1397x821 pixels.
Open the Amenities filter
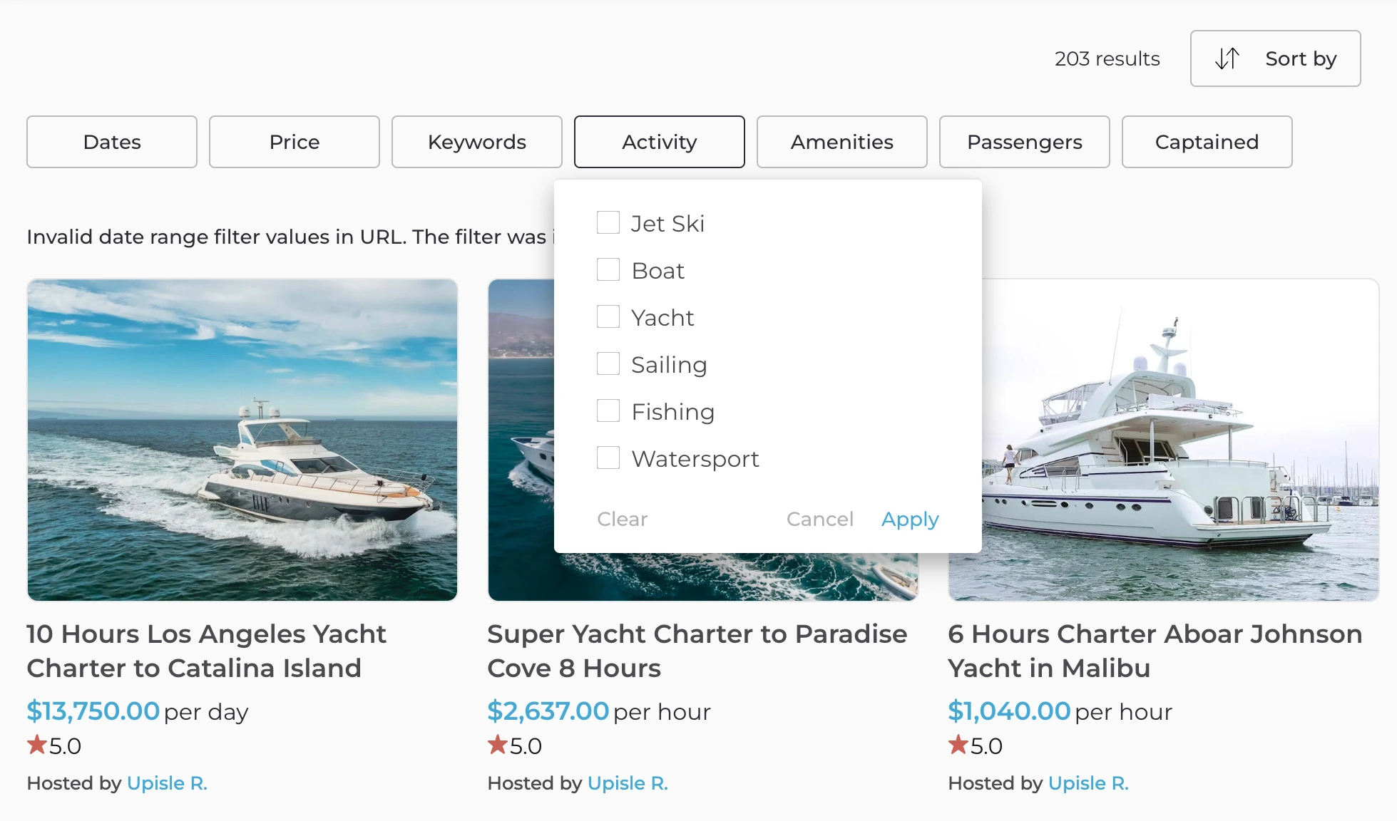point(841,141)
